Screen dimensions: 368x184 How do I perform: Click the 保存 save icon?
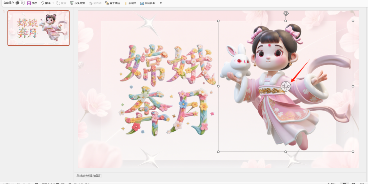(29, 3)
